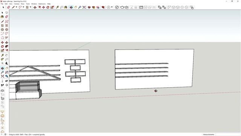241x136 pixels.
Task: Click the Measurements input box
Action: (x=227, y=134)
